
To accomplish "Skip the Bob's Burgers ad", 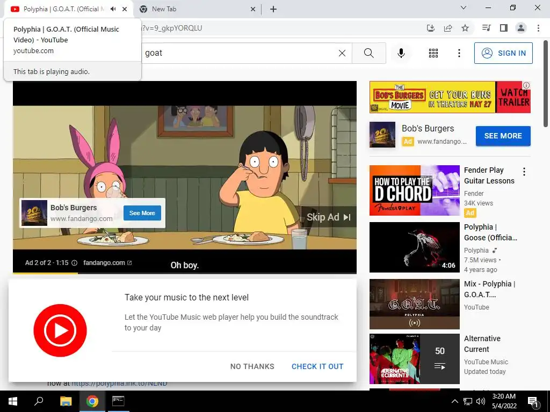I will 329,217.
